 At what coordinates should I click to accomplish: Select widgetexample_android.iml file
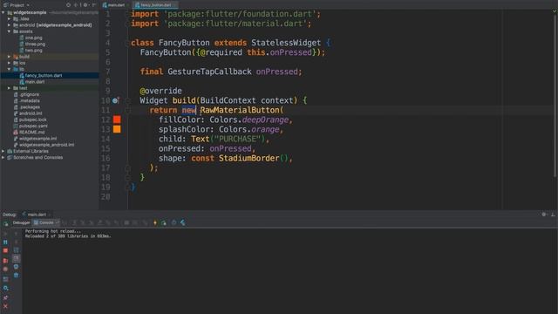tap(46, 145)
